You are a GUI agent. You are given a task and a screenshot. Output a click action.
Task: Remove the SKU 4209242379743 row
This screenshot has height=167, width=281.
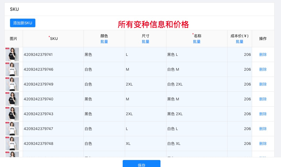(263, 114)
